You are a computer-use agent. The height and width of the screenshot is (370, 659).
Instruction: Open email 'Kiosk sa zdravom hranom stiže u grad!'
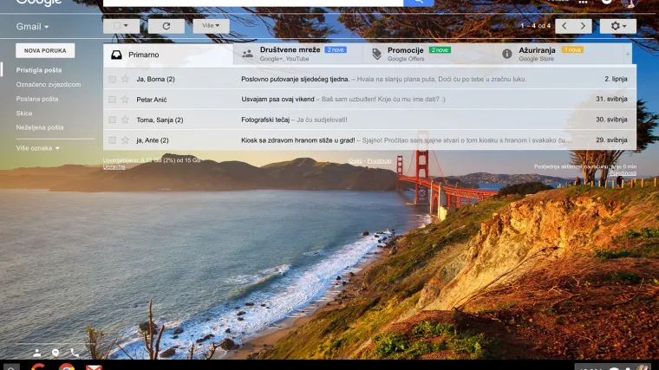click(x=298, y=140)
